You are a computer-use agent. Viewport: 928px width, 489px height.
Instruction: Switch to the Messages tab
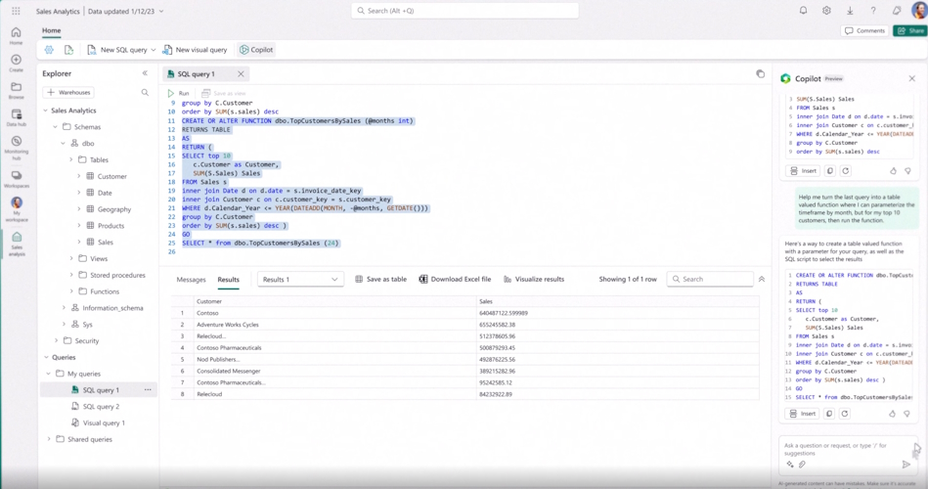coord(191,280)
